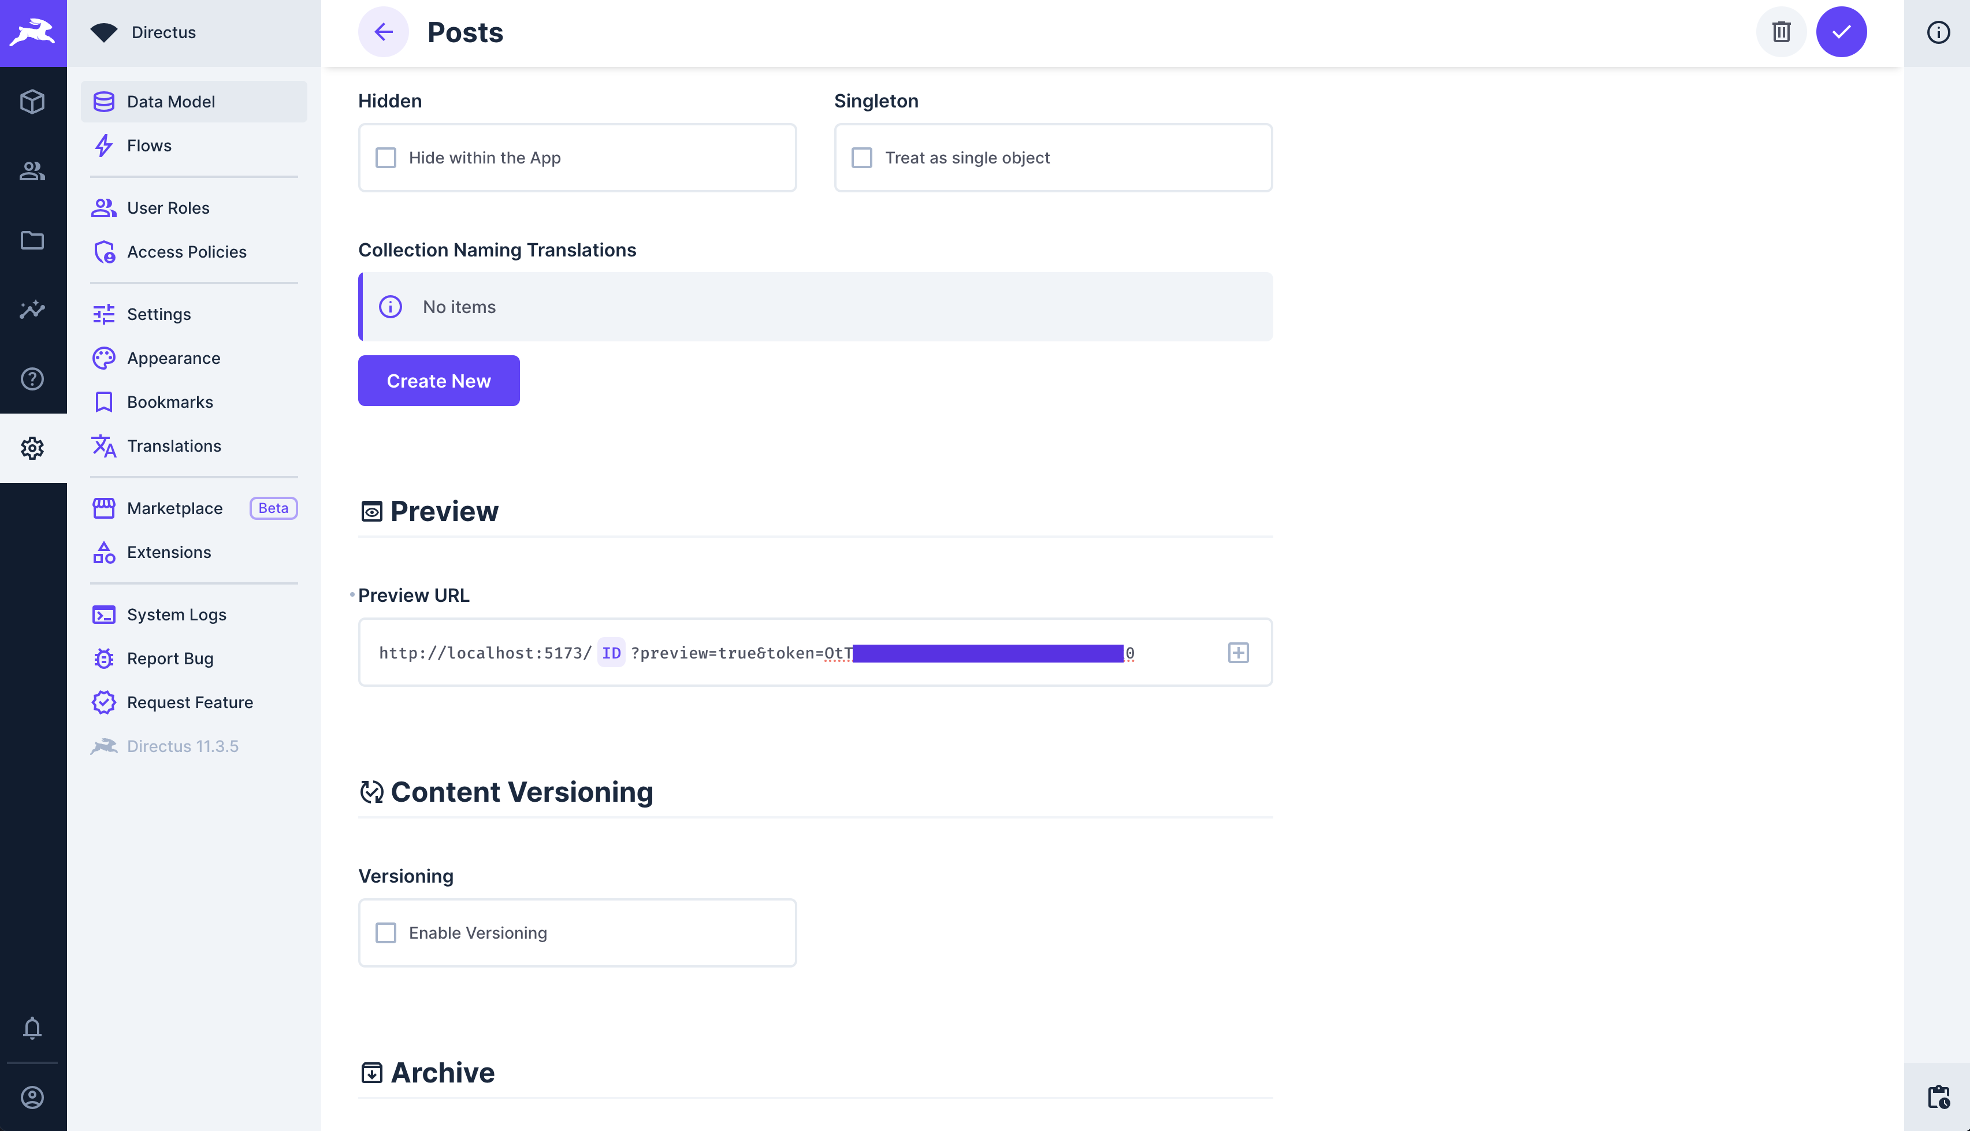Viewport: 1970px width, 1131px height.
Task: Open Access Policies settings
Action: (x=187, y=252)
